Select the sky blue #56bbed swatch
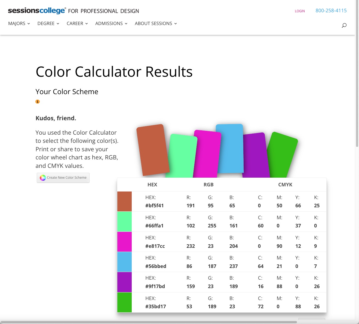The width and height of the screenshot is (359, 324). point(124,262)
